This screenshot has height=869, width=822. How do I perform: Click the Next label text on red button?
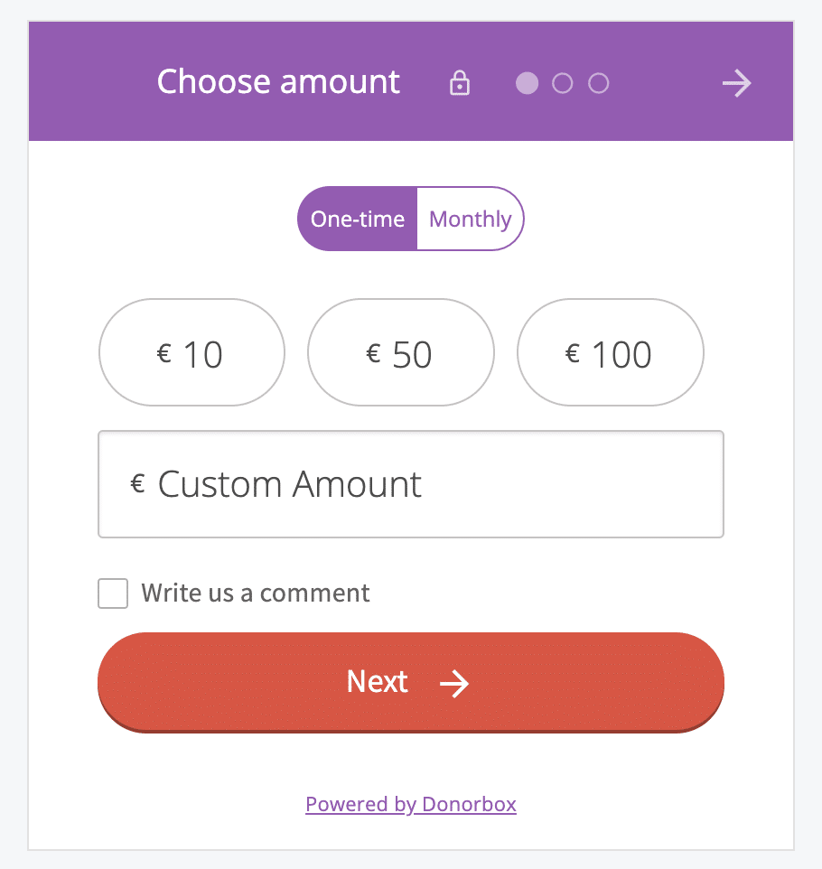[x=378, y=682]
